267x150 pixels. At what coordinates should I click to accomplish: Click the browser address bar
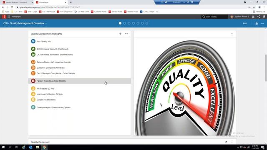pos(131,7)
